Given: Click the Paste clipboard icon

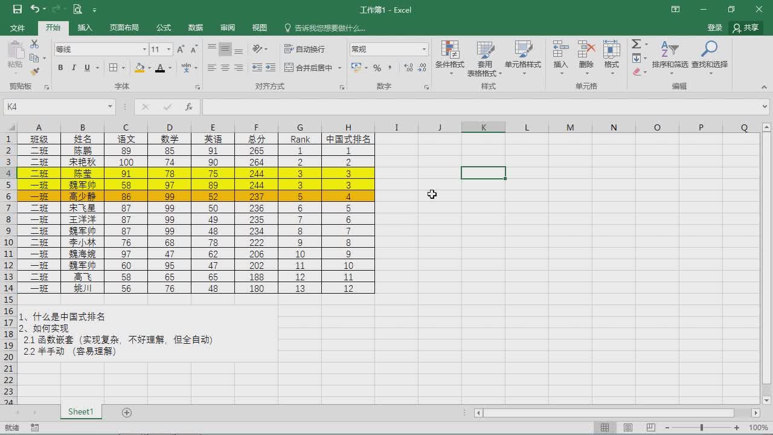Looking at the screenshot, I should [15, 51].
